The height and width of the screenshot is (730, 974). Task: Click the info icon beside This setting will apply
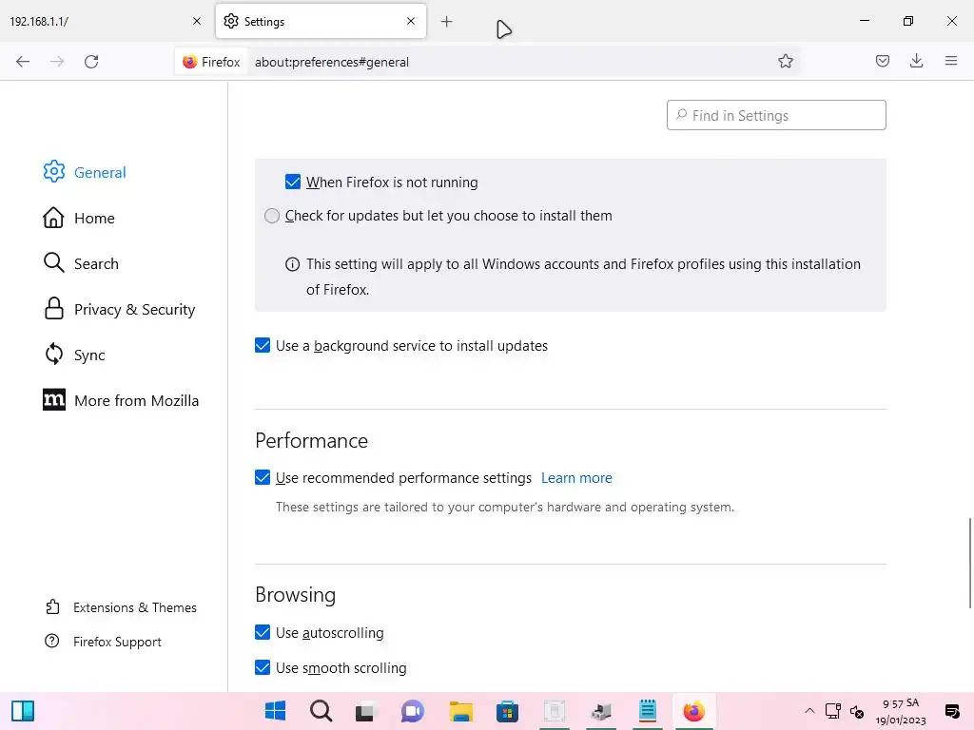pyautogui.click(x=292, y=264)
